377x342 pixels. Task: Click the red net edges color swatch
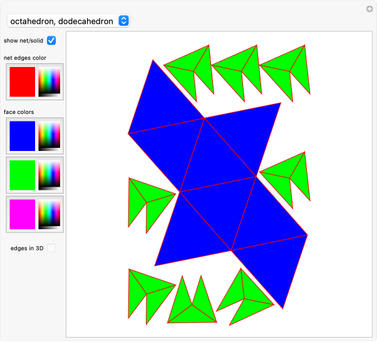(x=22, y=81)
